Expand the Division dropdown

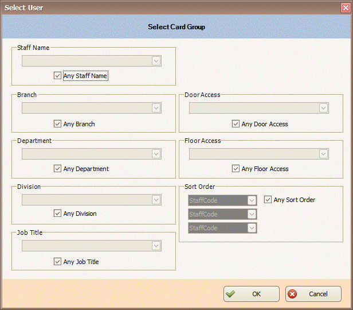[156, 200]
